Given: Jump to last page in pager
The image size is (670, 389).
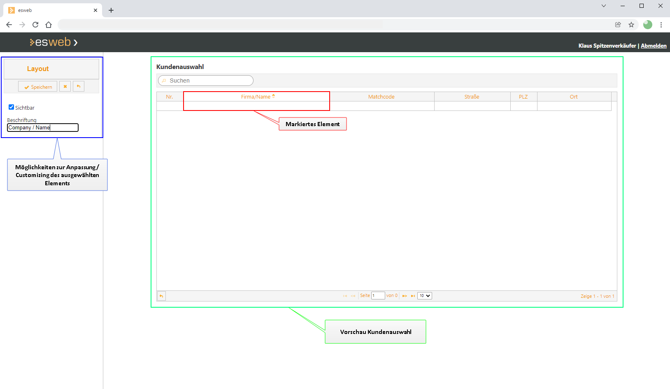Looking at the screenshot, I should coord(413,296).
